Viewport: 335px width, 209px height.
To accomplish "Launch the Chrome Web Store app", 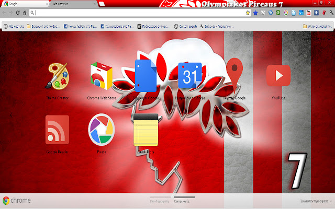I will click(101, 76).
